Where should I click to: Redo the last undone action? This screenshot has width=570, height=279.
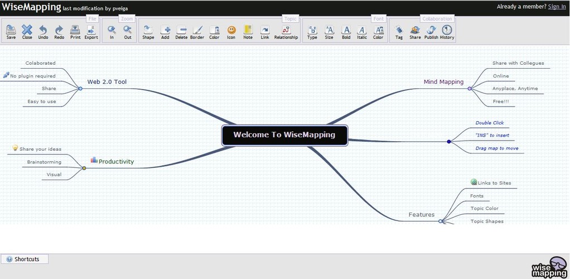(x=59, y=32)
